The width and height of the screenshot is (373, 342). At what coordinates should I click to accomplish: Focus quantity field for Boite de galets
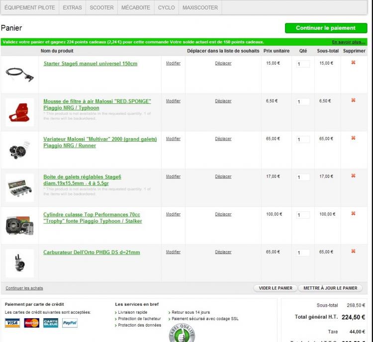303,177
